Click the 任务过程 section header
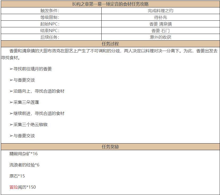The image size is (220, 195). coord(110,44)
